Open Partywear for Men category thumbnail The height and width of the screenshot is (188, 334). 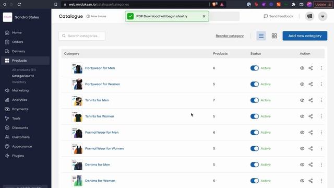click(77, 68)
